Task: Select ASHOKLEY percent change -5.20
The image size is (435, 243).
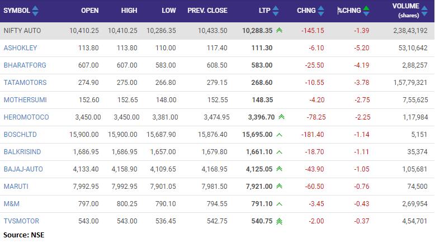Action: pyautogui.click(x=362, y=47)
